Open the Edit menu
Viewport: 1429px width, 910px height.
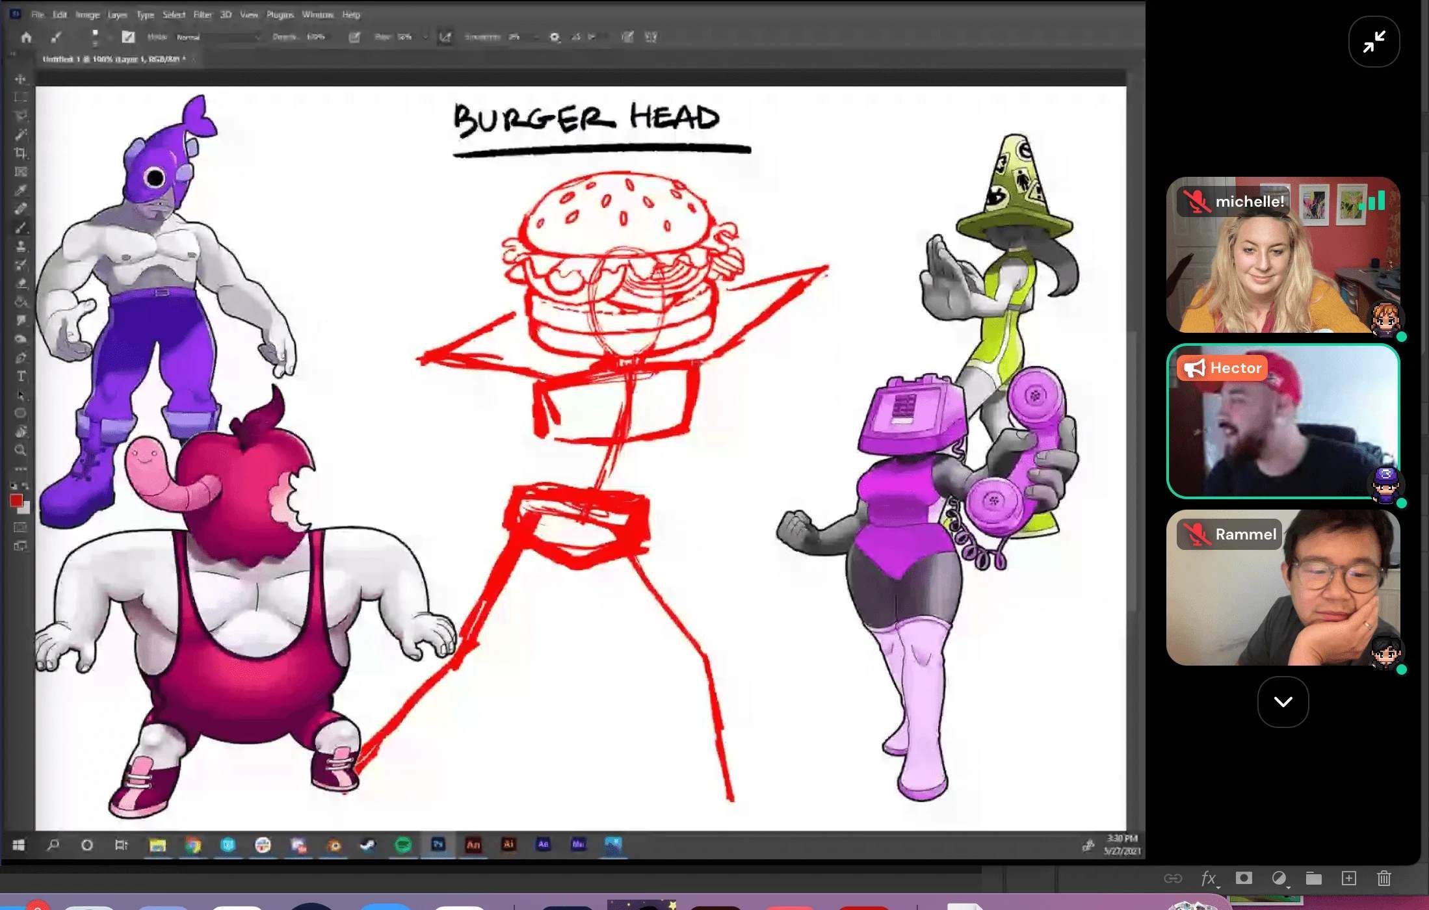tap(60, 14)
